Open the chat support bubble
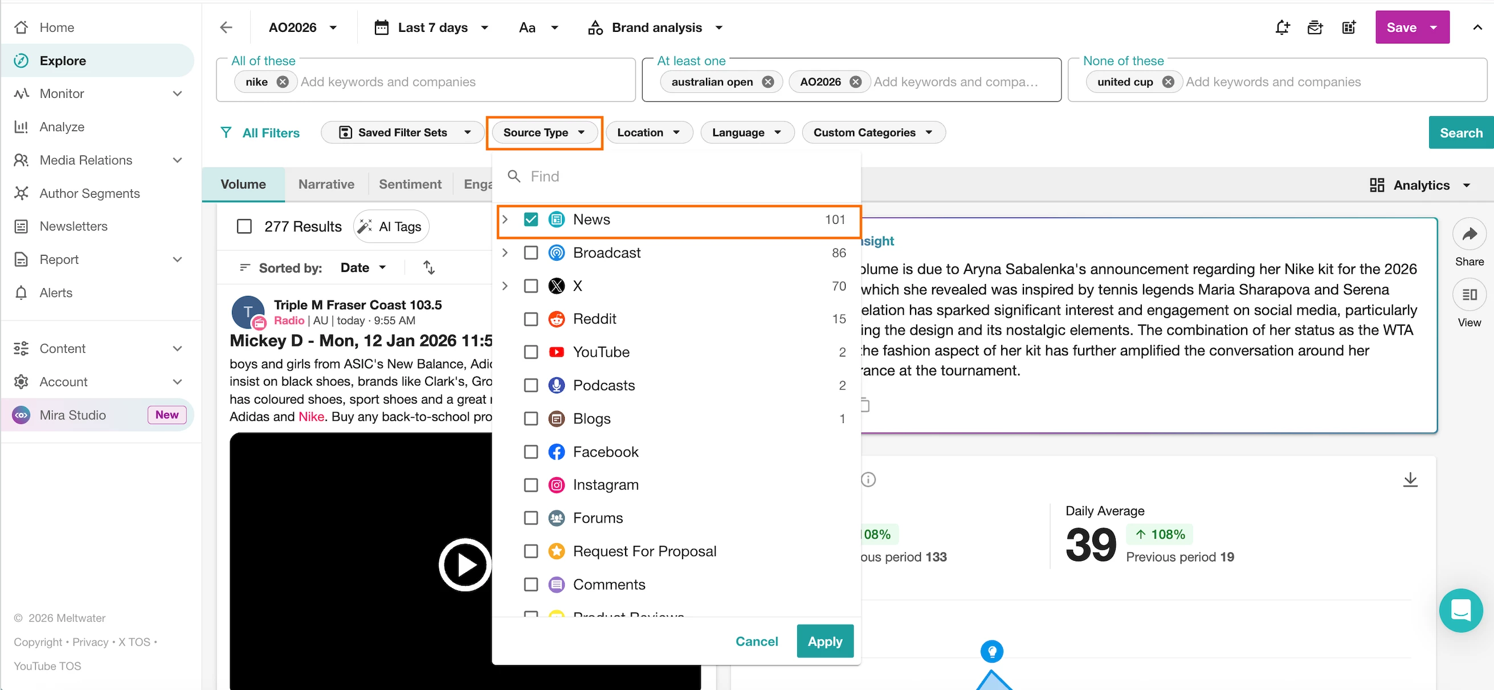 tap(1460, 610)
